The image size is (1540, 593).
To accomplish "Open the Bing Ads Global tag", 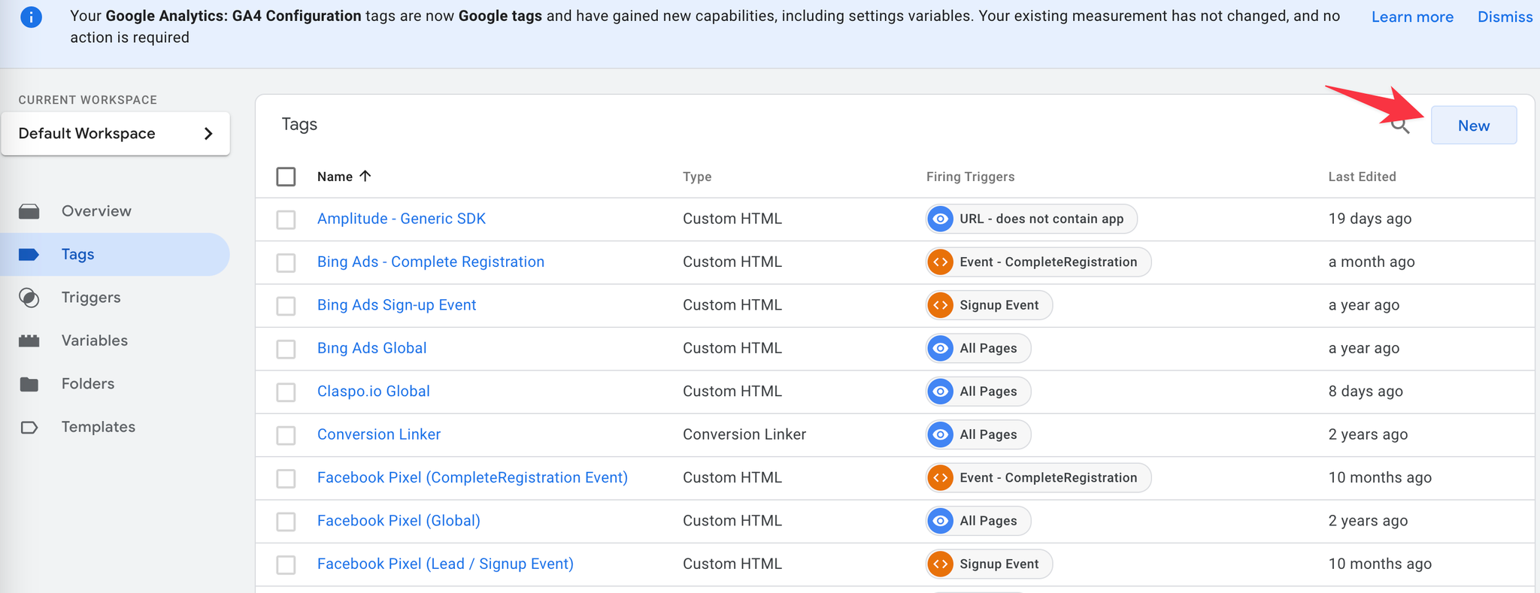I will point(372,348).
